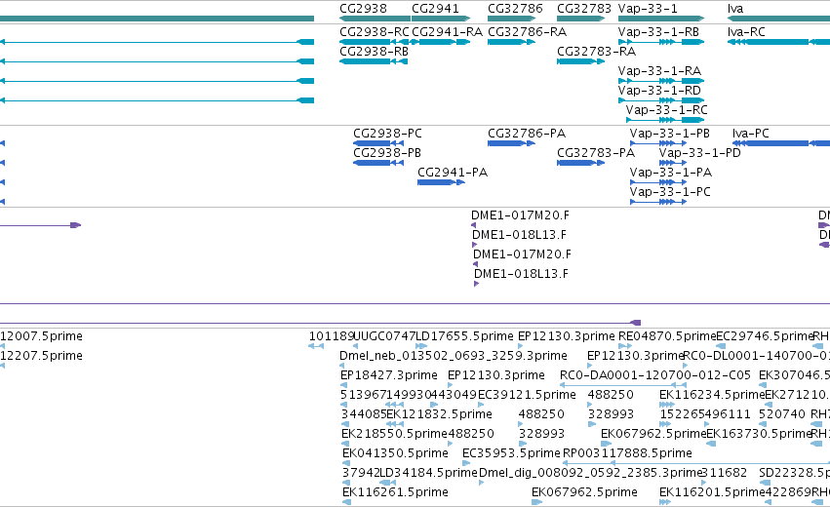Click transcript label 'lva-RC'
830x507 pixels.
coord(746,32)
